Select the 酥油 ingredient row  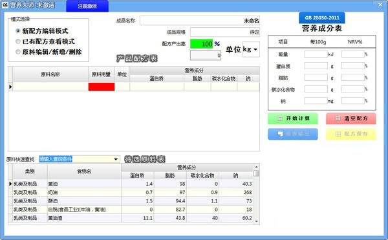click(133, 201)
